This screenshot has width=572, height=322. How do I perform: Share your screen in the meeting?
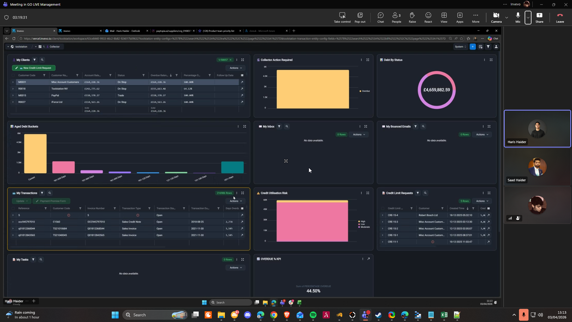tap(539, 17)
